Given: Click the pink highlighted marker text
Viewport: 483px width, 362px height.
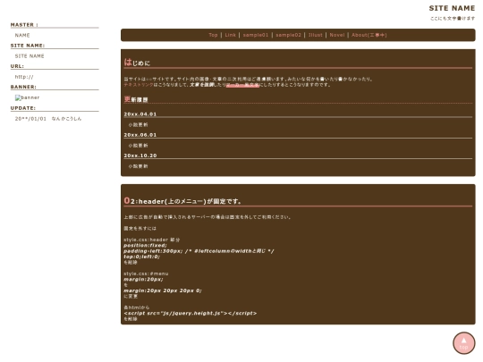Looking at the screenshot, I should [242, 85].
